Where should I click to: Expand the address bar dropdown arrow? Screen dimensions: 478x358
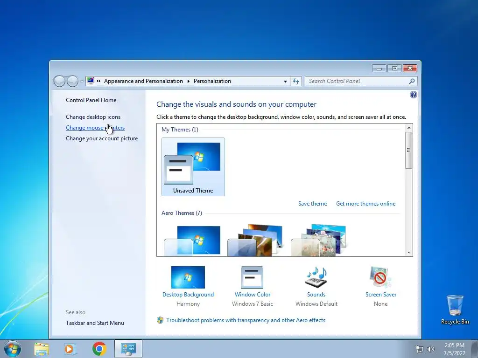[285, 81]
